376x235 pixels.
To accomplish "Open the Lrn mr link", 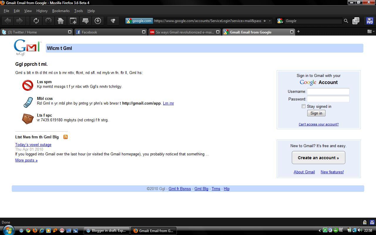I will coord(168,103).
